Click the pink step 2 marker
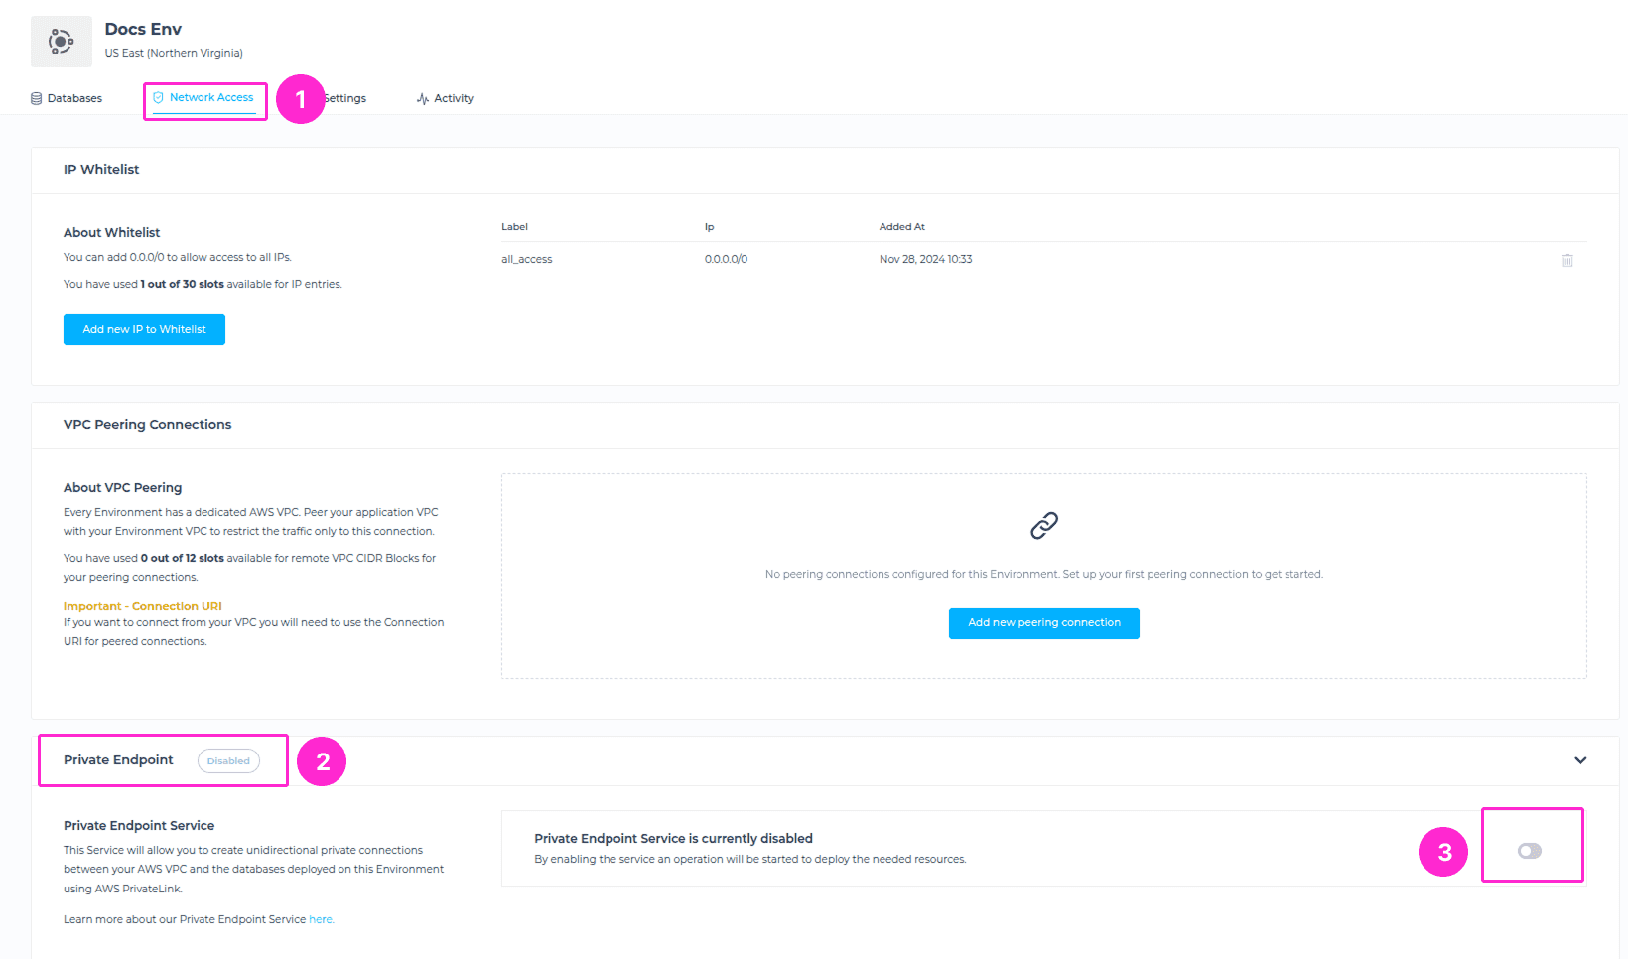Viewport: 1628px width, 959px height. pos(322,761)
